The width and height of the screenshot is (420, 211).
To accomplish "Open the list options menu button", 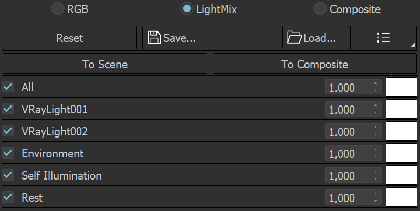I will 383,38.
